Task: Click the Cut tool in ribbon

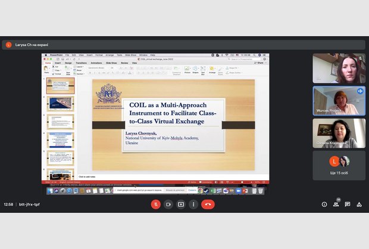Action: 55,67
